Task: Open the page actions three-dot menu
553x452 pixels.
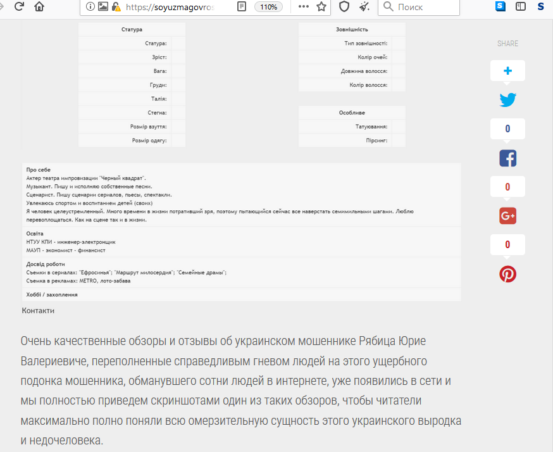Action: (304, 7)
